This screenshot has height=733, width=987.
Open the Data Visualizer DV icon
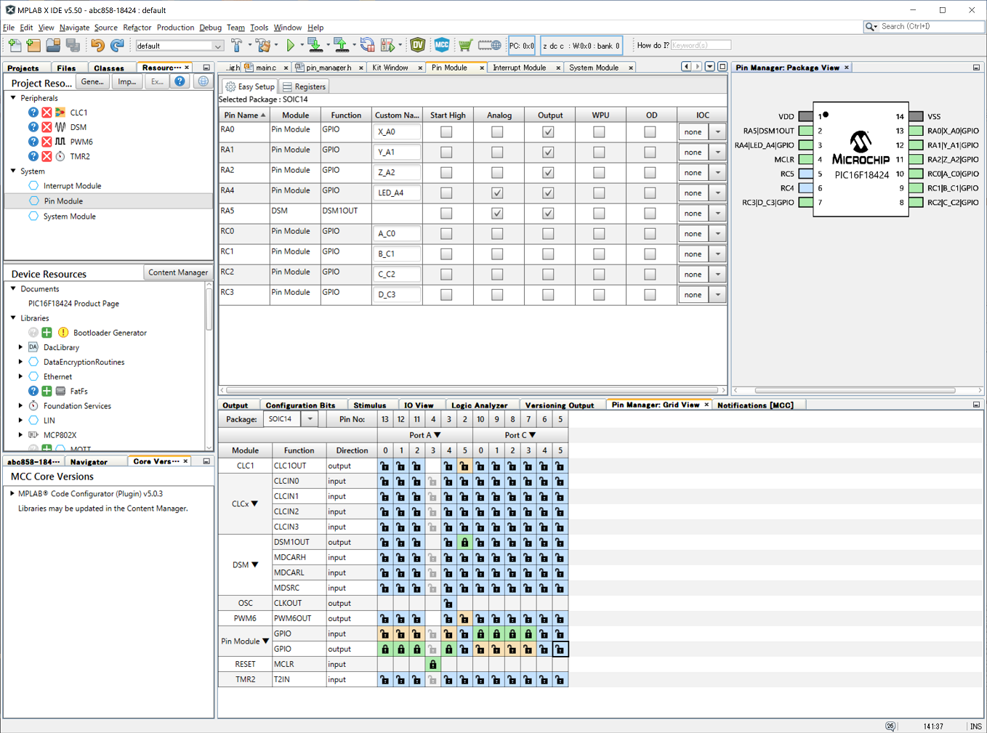click(418, 45)
